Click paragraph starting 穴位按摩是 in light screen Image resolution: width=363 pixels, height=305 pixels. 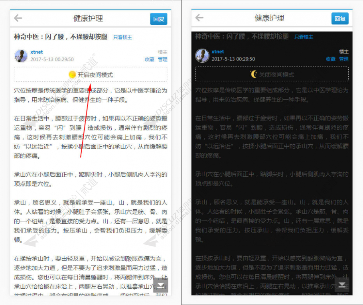click(x=91, y=95)
